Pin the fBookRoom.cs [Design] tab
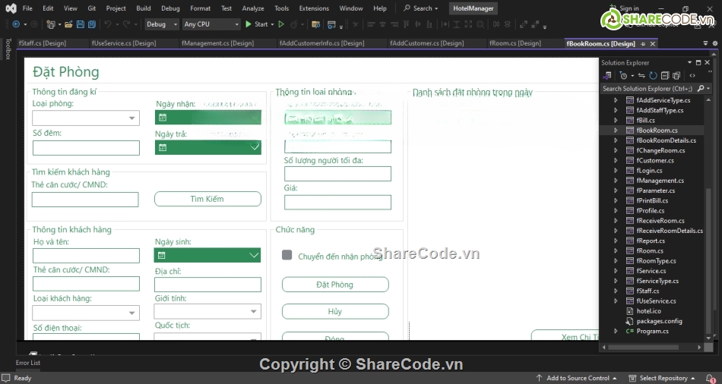The height and width of the screenshot is (384, 722). (x=643, y=44)
